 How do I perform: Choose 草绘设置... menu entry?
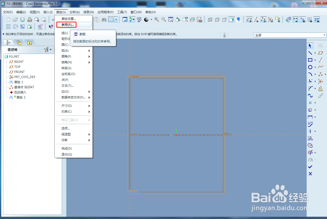74,19
